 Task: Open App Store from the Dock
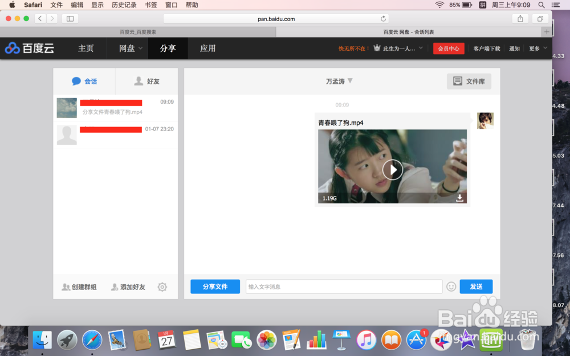416,340
